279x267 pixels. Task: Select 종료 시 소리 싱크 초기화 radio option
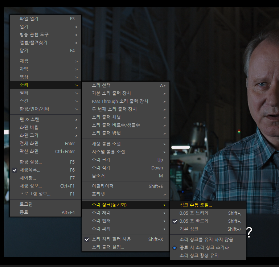[208, 248]
